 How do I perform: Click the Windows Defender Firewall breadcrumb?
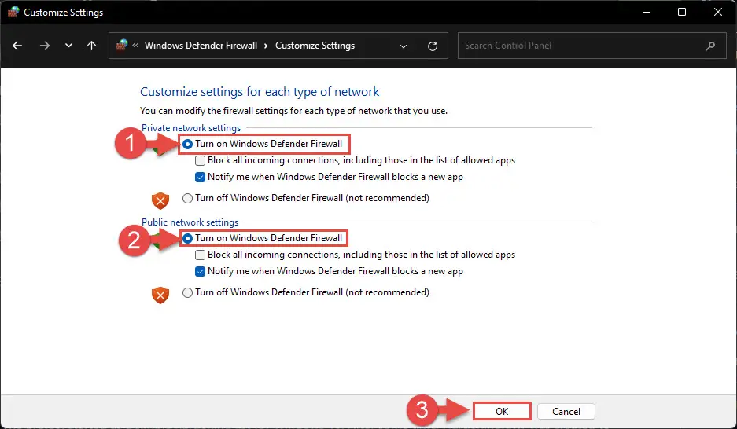click(x=201, y=46)
